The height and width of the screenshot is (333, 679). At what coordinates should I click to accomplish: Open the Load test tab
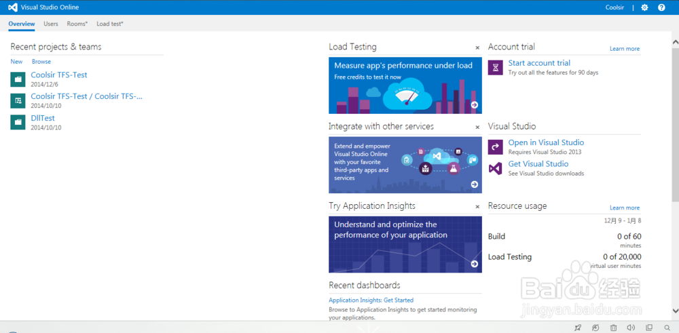110,24
